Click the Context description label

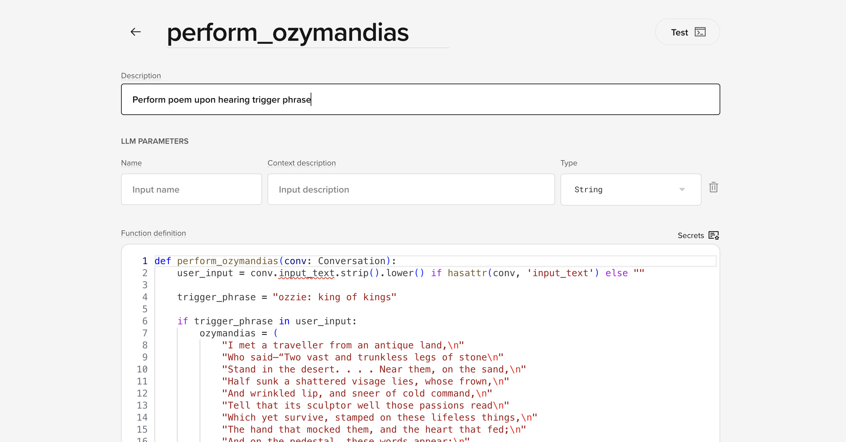click(301, 163)
